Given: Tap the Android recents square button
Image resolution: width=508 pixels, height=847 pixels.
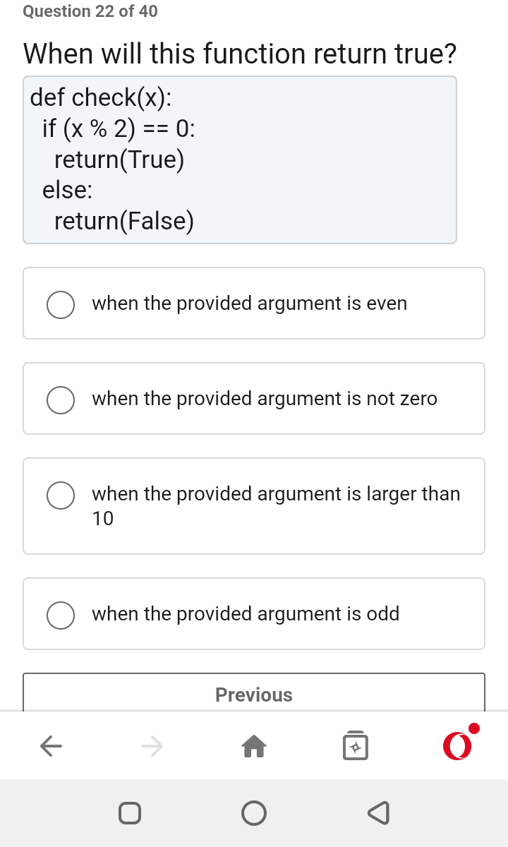Looking at the screenshot, I should (x=131, y=812).
